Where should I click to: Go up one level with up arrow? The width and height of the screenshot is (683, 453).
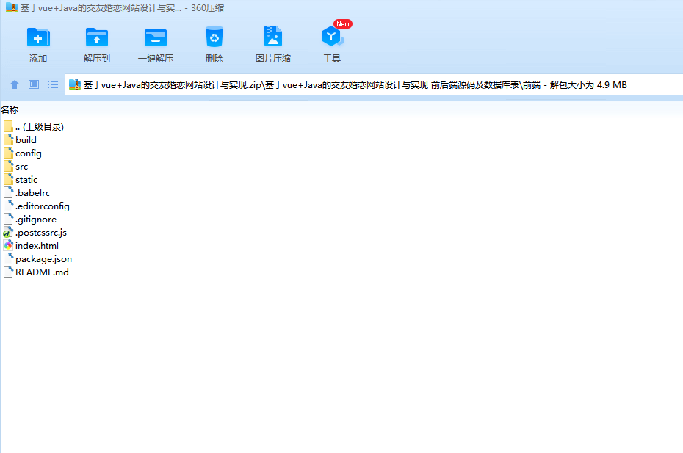coord(15,84)
